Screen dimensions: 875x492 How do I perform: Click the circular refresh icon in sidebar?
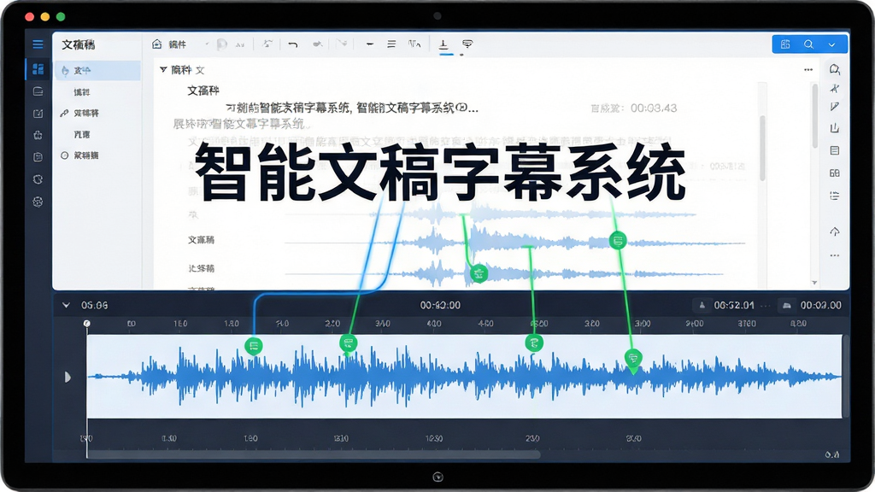pyautogui.click(x=38, y=179)
